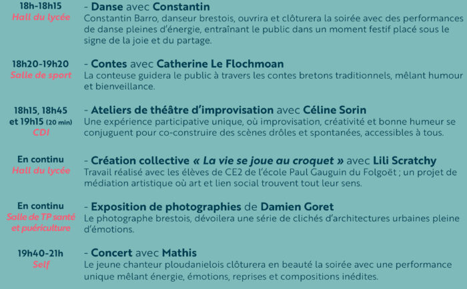Click the "Self" location label
The height and width of the screenshot is (289, 467).
41,264
